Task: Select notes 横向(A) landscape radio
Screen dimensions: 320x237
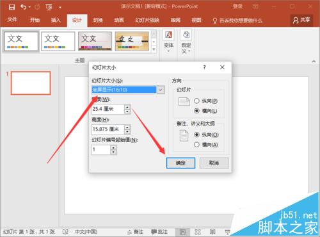Action: pos(206,145)
